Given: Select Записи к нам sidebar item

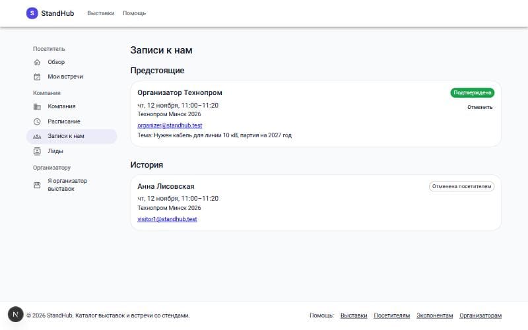Looking at the screenshot, I should click(72, 136).
